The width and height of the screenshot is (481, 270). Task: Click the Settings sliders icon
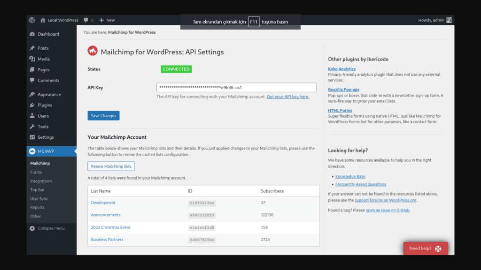tap(32, 137)
